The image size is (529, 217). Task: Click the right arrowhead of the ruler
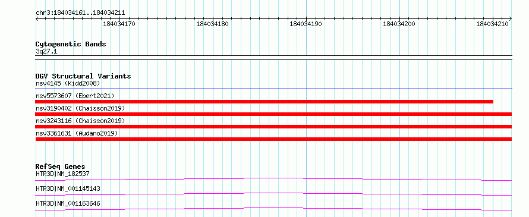click(x=511, y=18)
